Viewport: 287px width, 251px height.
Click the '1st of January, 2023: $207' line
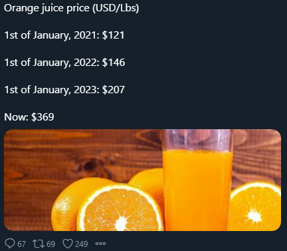point(64,90)
